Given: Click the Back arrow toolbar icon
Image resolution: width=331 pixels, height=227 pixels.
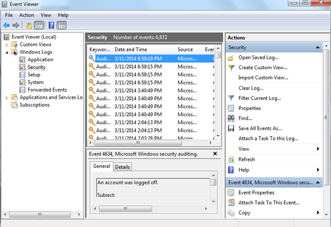Looking at the screenshot, I should click(6, 25).
